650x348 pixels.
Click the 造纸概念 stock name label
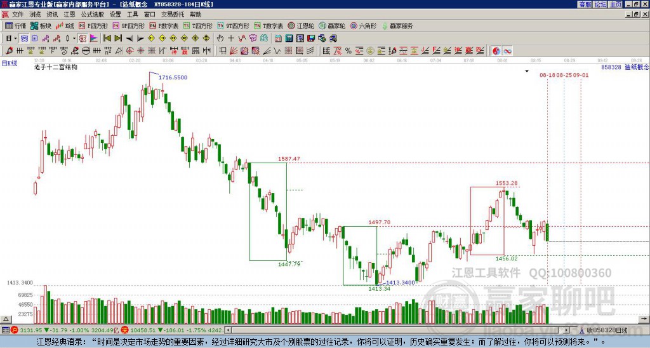pyautogui.click(x=637, y=67)
